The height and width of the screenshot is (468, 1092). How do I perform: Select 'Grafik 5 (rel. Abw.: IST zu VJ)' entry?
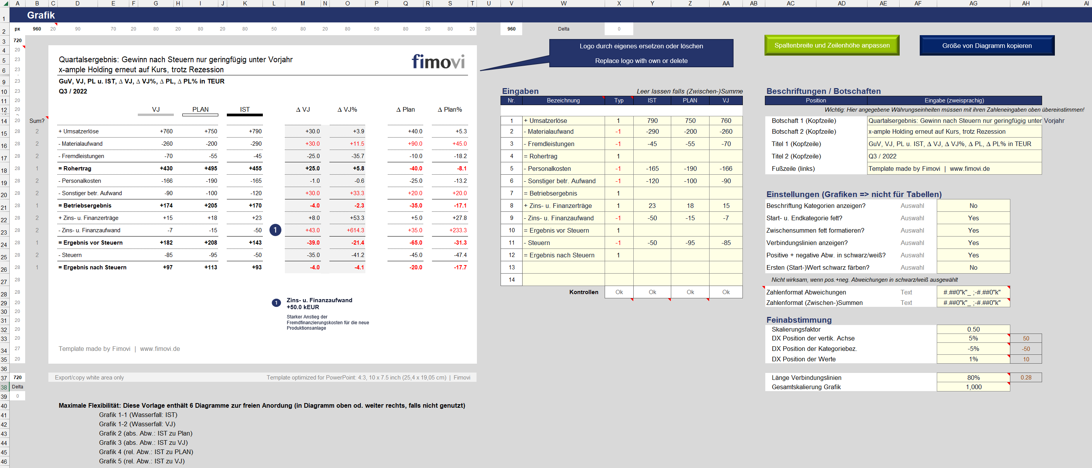point(142,461)
